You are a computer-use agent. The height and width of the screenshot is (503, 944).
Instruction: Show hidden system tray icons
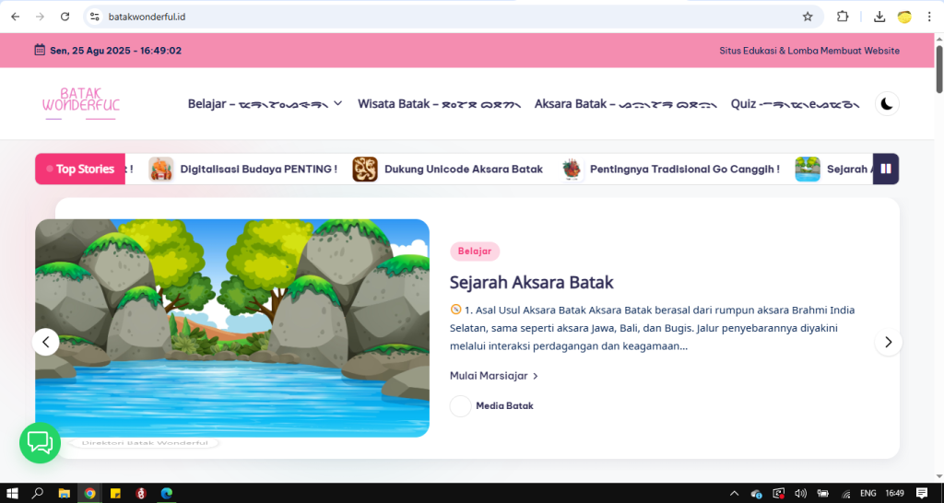click(734, 493)
